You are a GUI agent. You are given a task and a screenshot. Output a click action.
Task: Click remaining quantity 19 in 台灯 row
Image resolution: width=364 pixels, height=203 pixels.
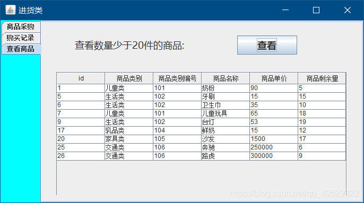coord(322,122)
